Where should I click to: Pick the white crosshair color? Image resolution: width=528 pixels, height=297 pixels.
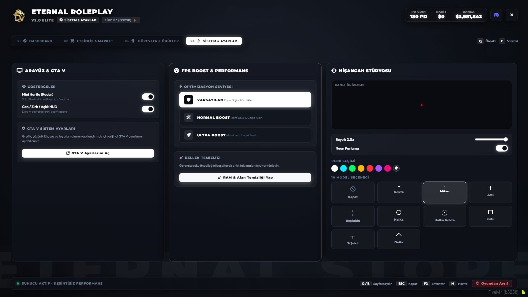tap(334, 168)
